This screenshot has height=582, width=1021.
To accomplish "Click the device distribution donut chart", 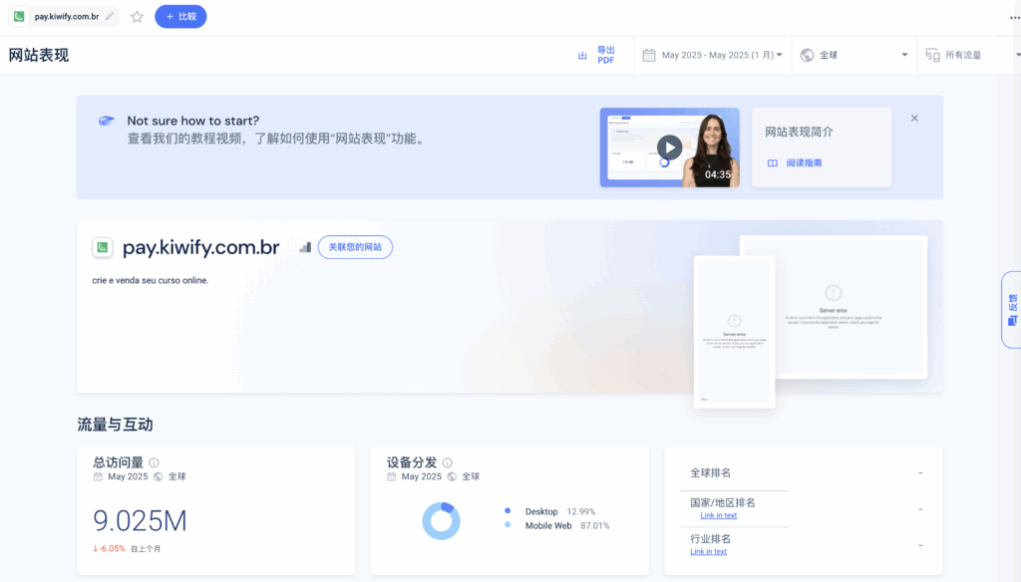I will 442,520.
